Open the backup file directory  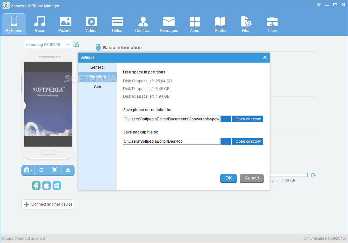click(x=248, y=141)
